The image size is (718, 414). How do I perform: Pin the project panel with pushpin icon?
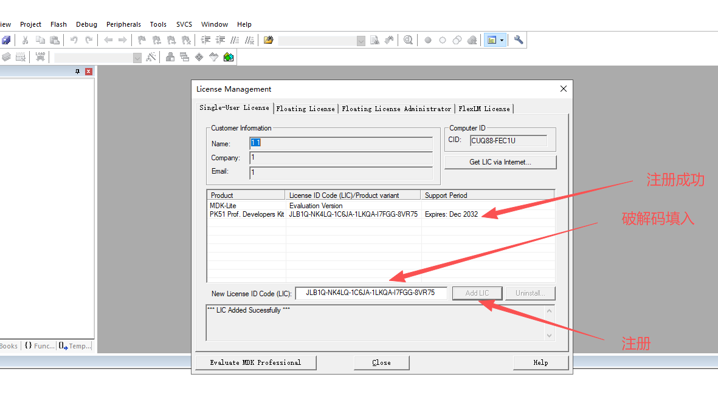77,72
